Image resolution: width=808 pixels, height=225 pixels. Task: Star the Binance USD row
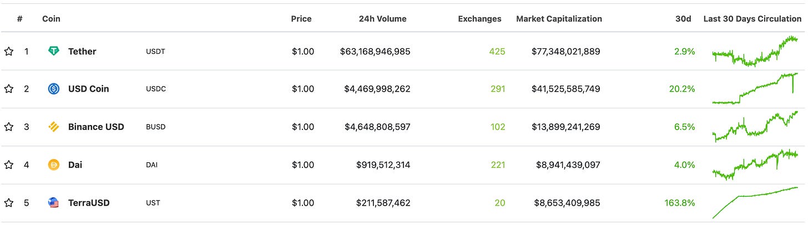(x=9, y=127)
